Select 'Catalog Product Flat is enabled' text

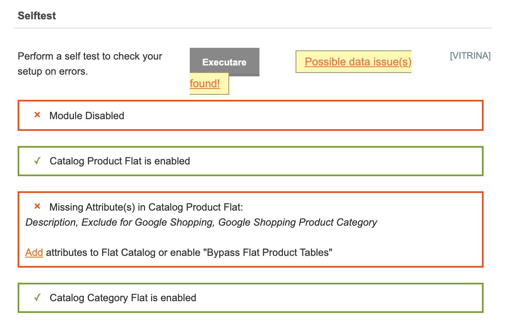coord(120,161)
